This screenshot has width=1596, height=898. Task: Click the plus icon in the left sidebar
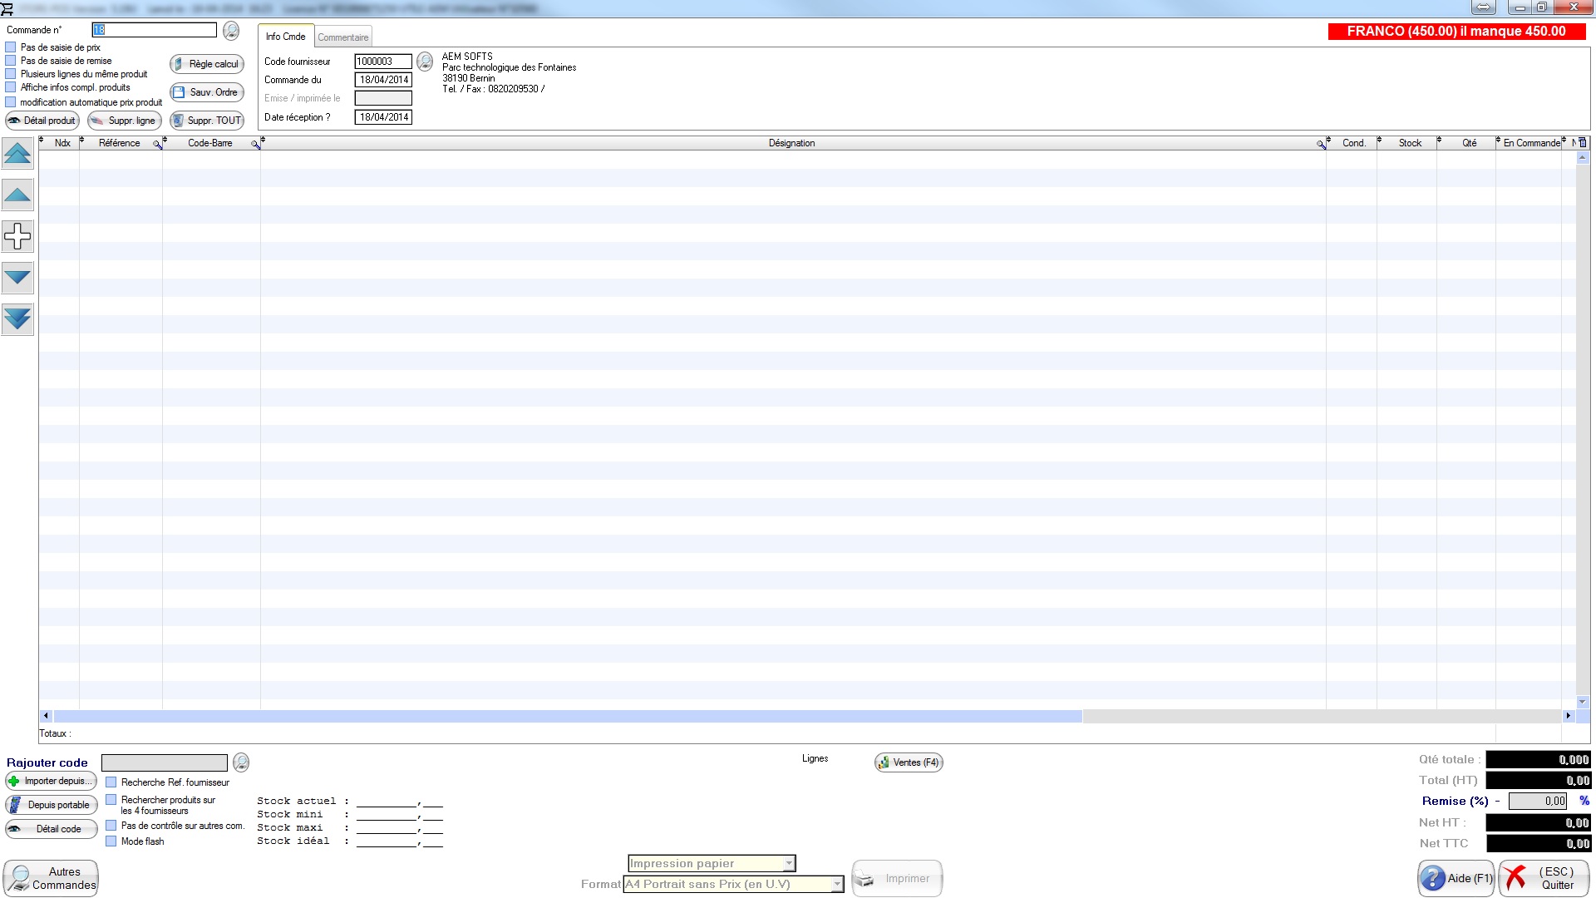[x=17, y=236]
